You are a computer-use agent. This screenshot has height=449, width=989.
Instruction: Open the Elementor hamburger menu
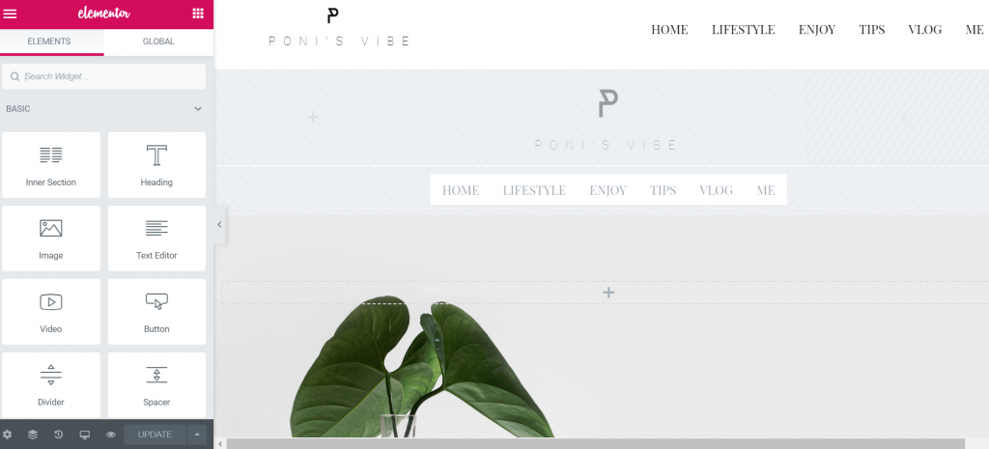click(x=10, y=14)
